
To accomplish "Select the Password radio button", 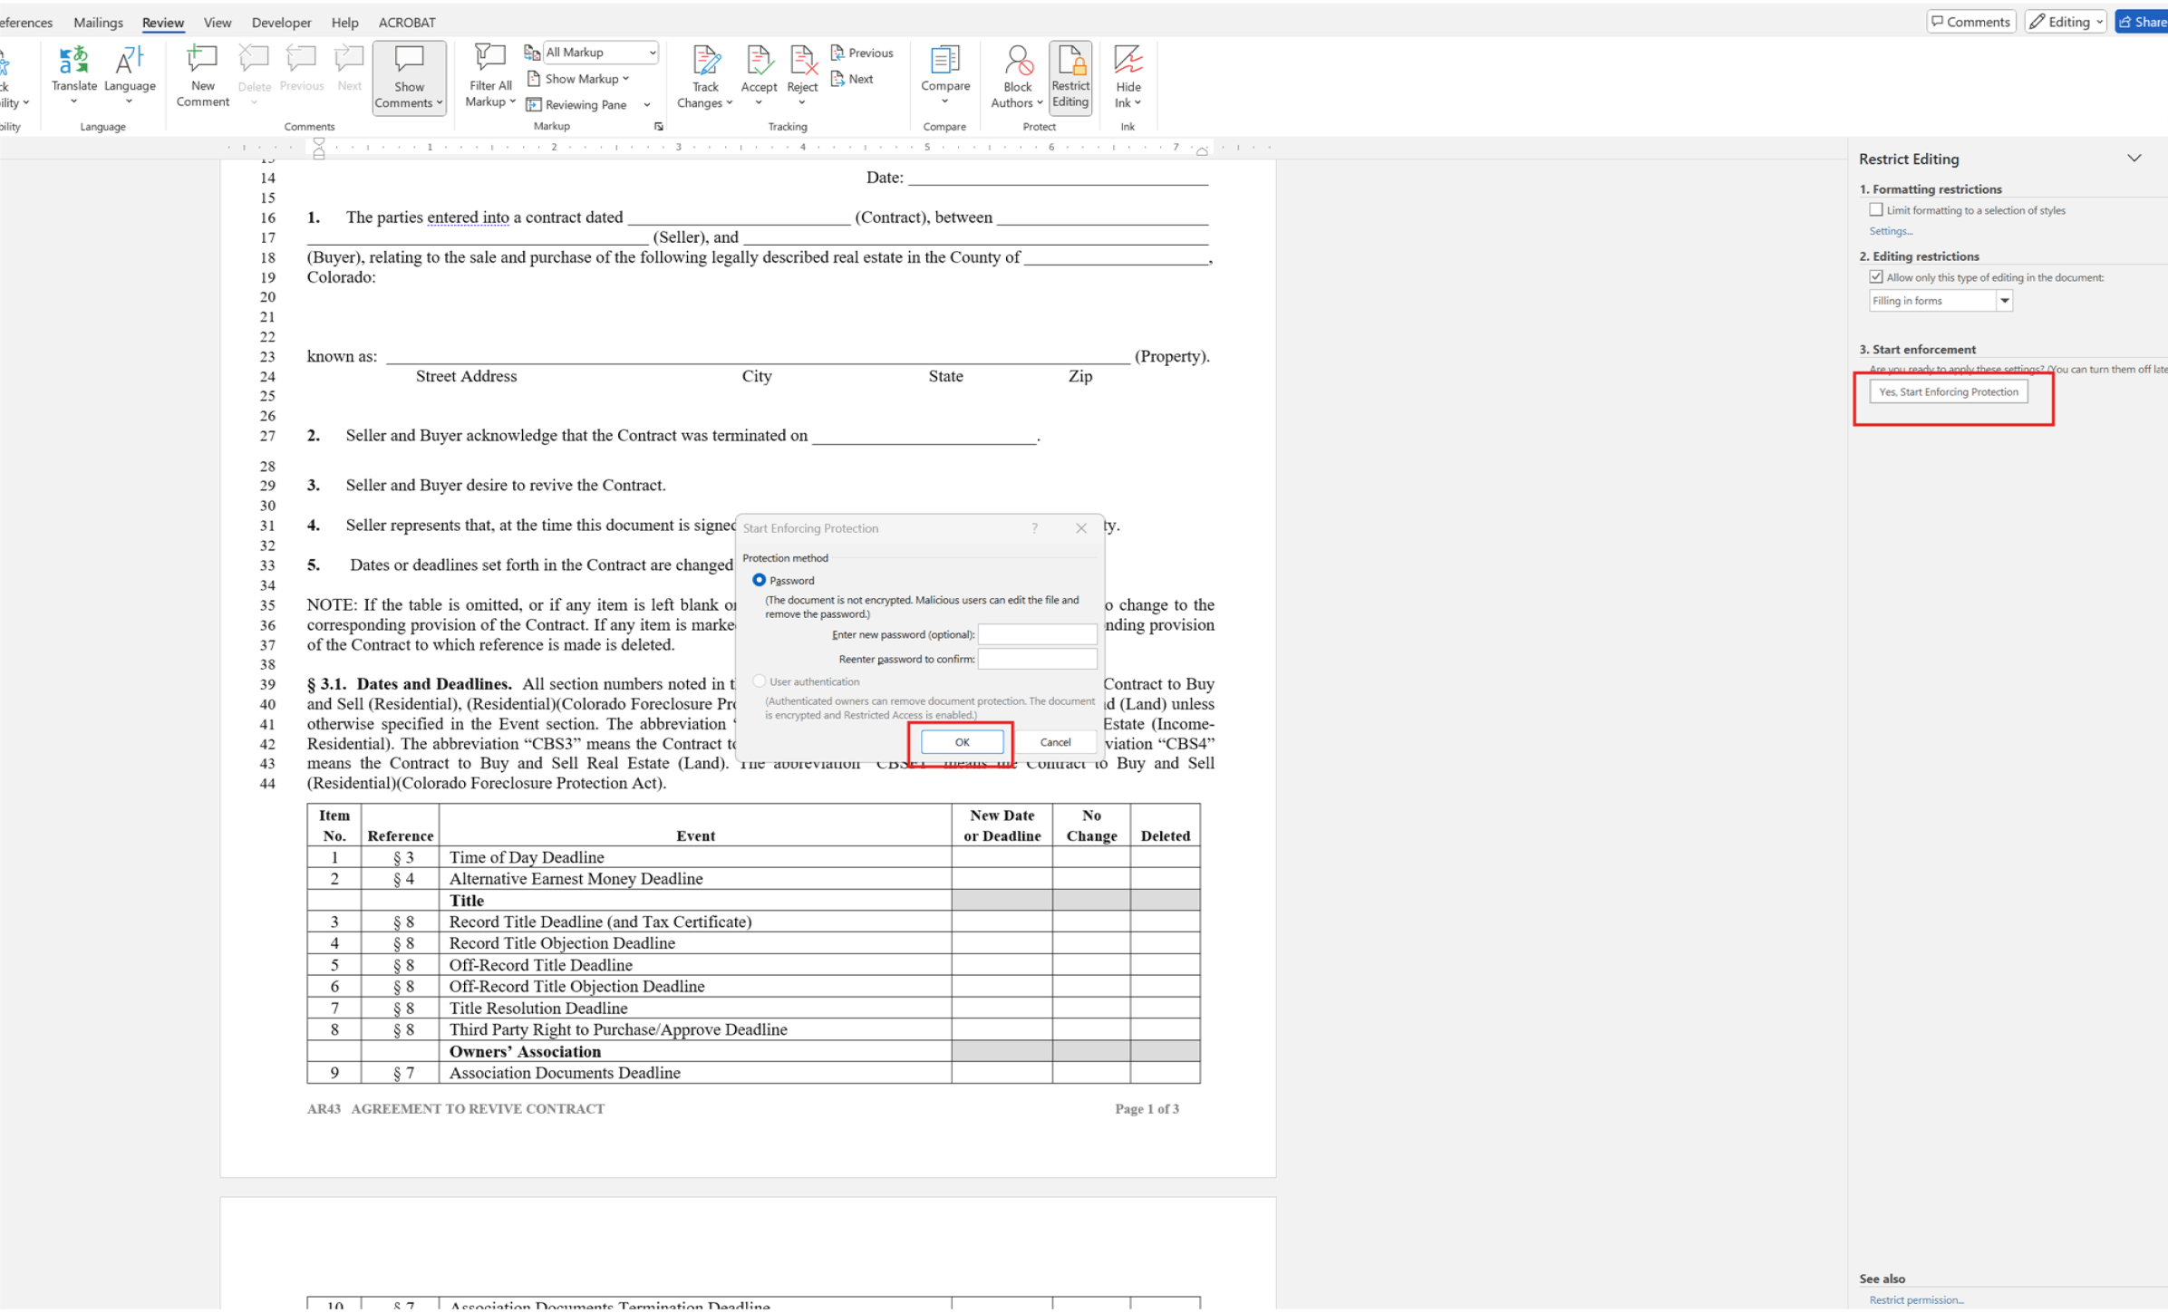I will click(x=759, y=580).
